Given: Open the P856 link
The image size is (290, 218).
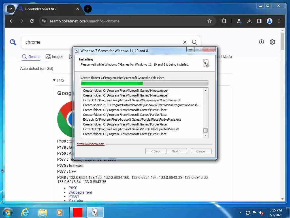Looking at the screenshot, I should (73, 188).
